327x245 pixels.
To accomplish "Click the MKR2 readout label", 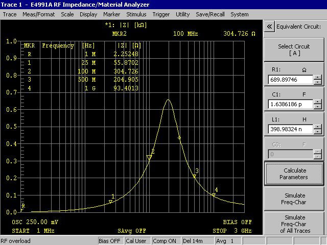I will pos(119,34).
